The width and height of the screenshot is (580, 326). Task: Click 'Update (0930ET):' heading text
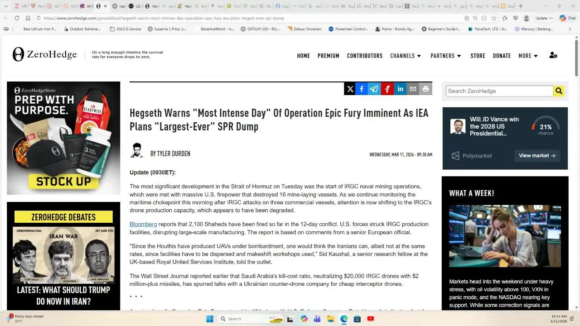click(x=153, y=173)
